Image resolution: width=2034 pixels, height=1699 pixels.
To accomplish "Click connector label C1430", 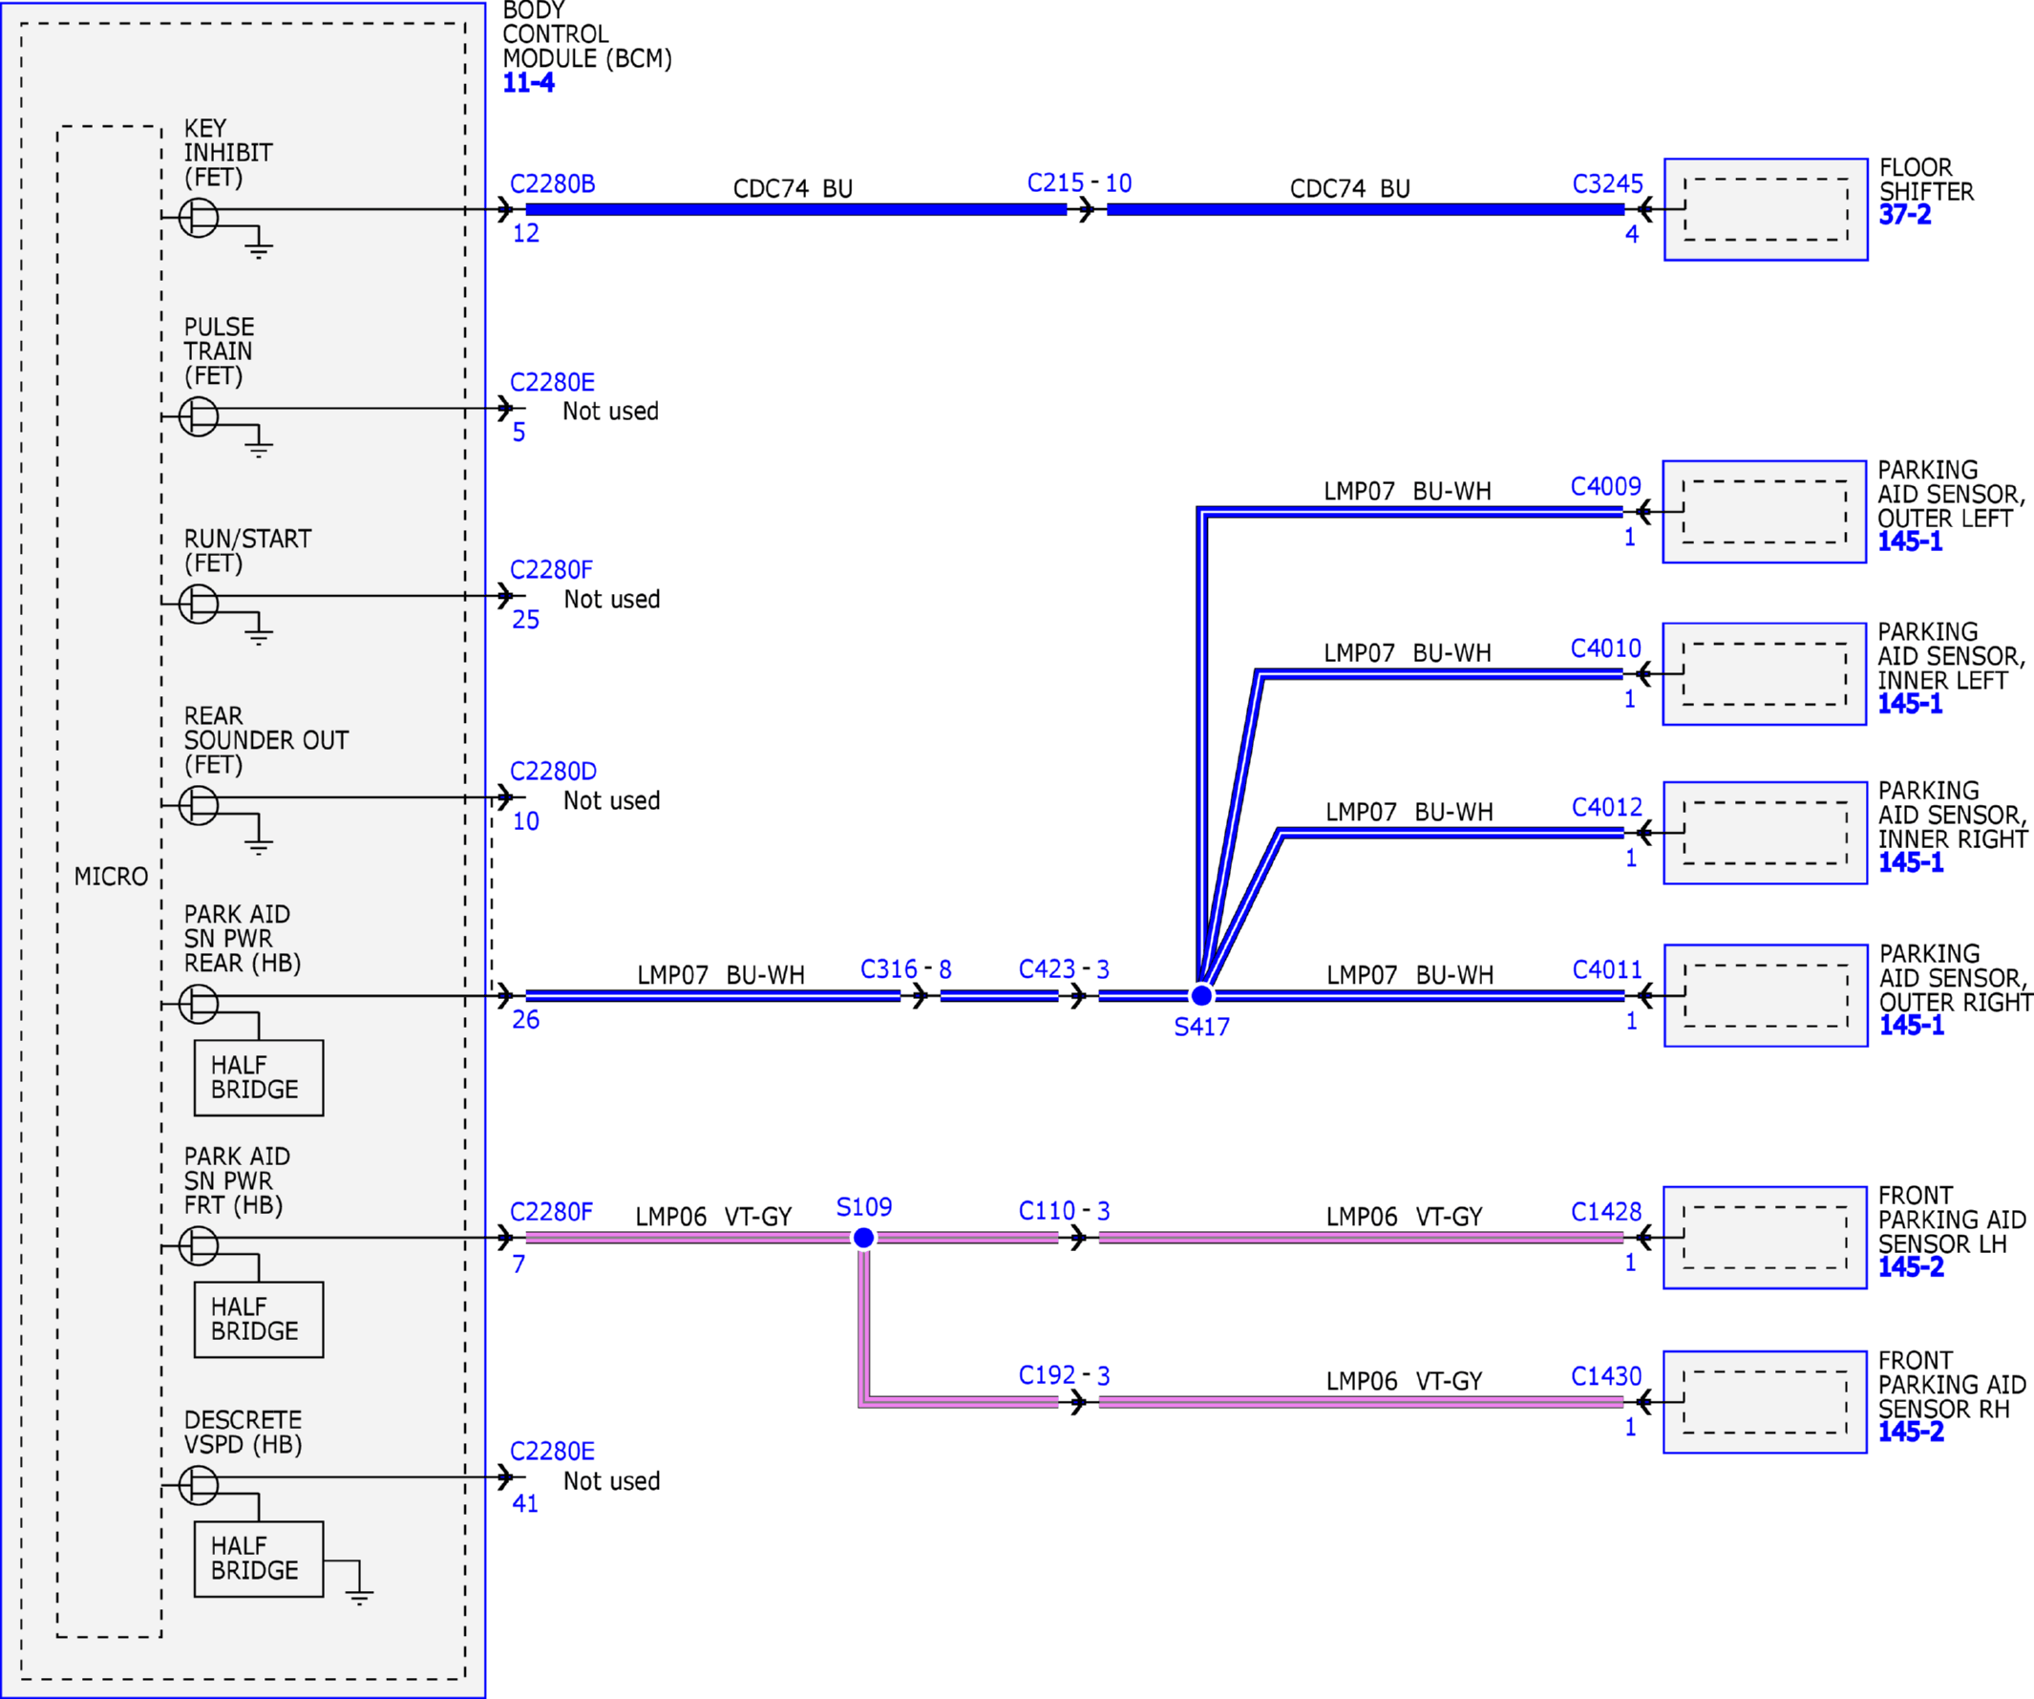I will point(1606,1376).
